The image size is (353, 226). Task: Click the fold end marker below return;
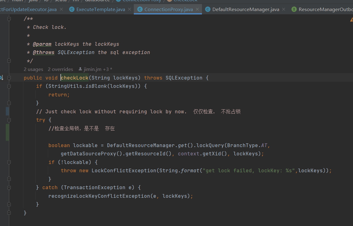(9, 103)
